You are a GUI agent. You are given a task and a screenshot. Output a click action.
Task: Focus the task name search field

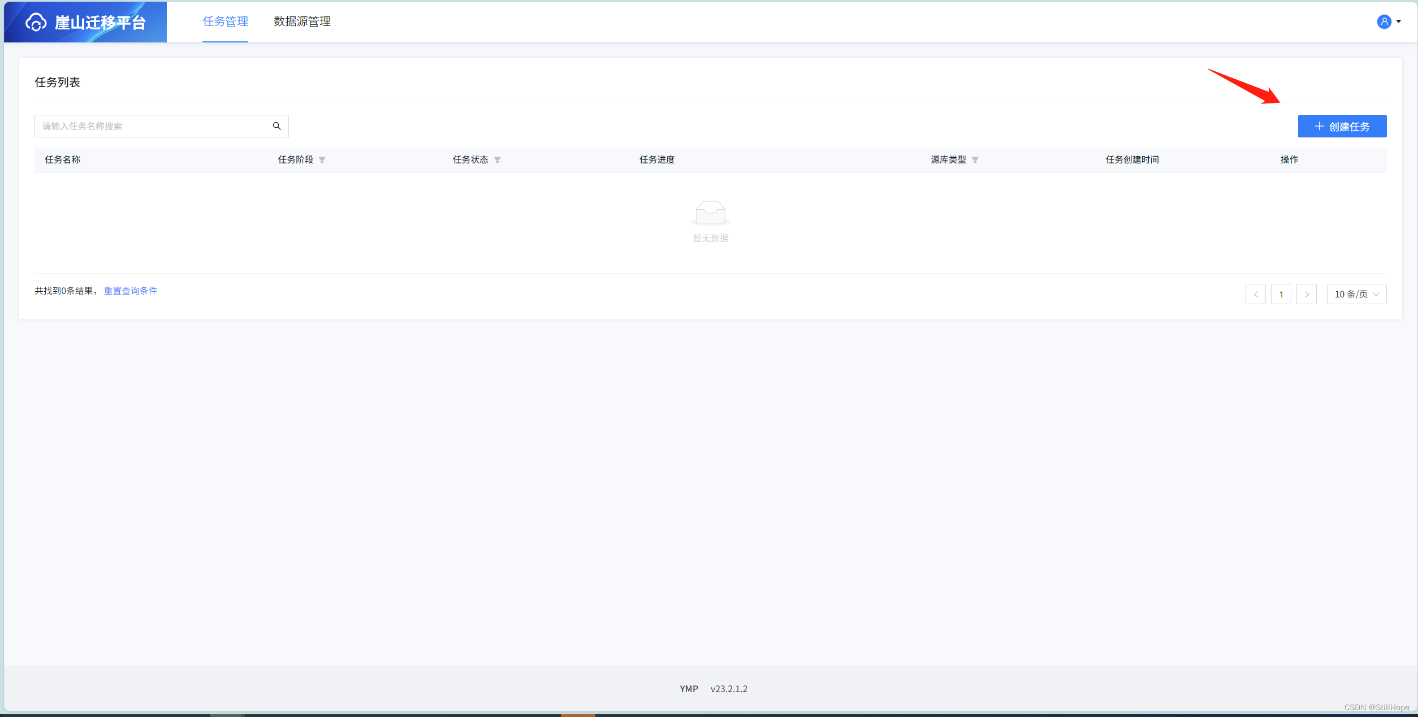(153, 126)
